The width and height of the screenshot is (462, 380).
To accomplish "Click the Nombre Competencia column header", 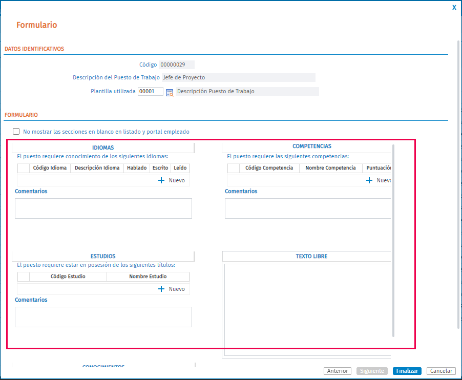I will 330,168.
